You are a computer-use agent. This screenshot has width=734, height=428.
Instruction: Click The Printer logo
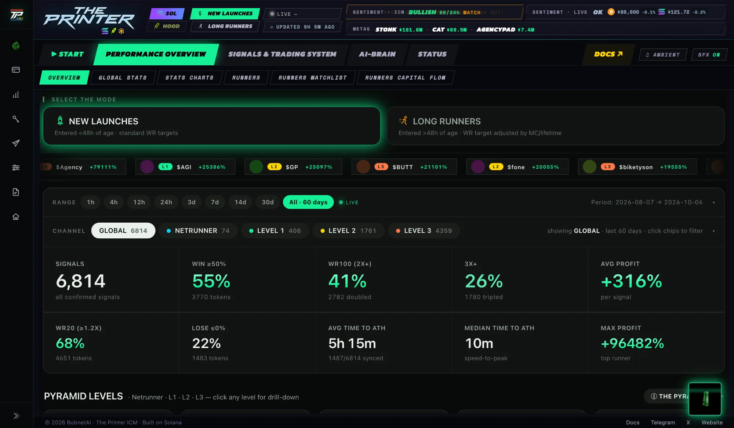pyautogui.click(x=89, y=20)
